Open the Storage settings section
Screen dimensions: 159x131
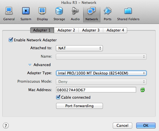click(59, 14)
